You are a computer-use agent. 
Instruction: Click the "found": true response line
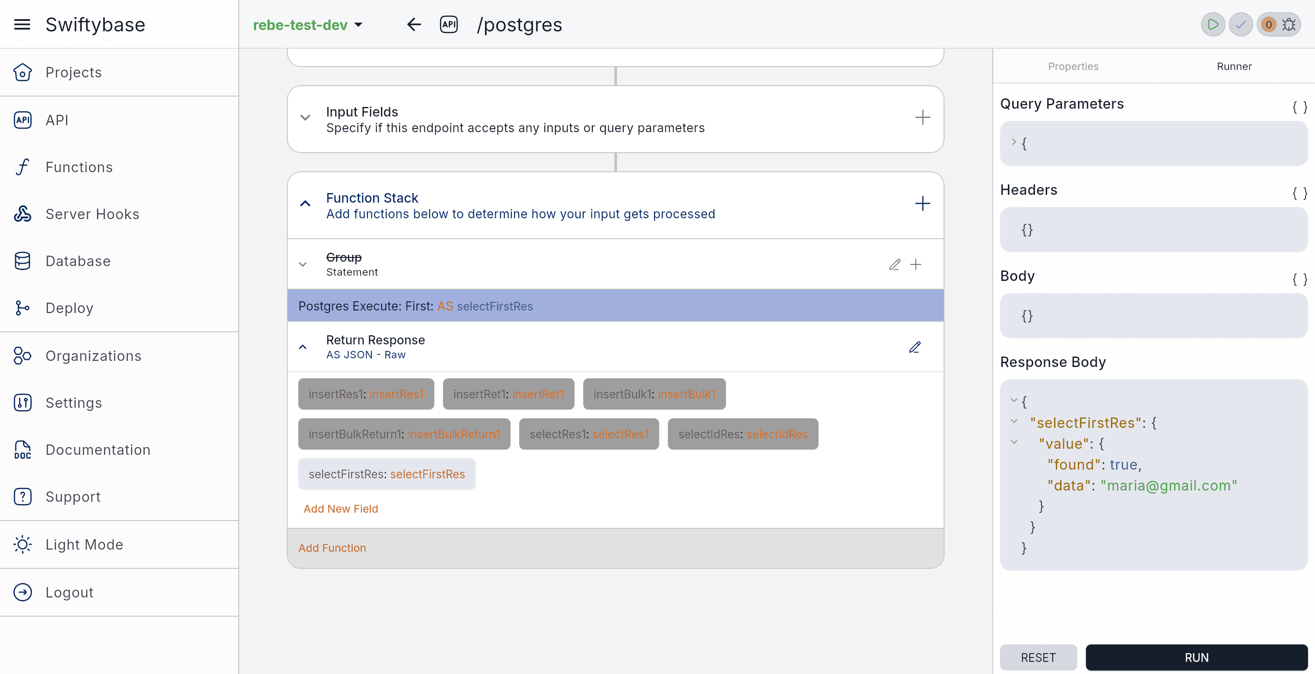click(1094, 465)
